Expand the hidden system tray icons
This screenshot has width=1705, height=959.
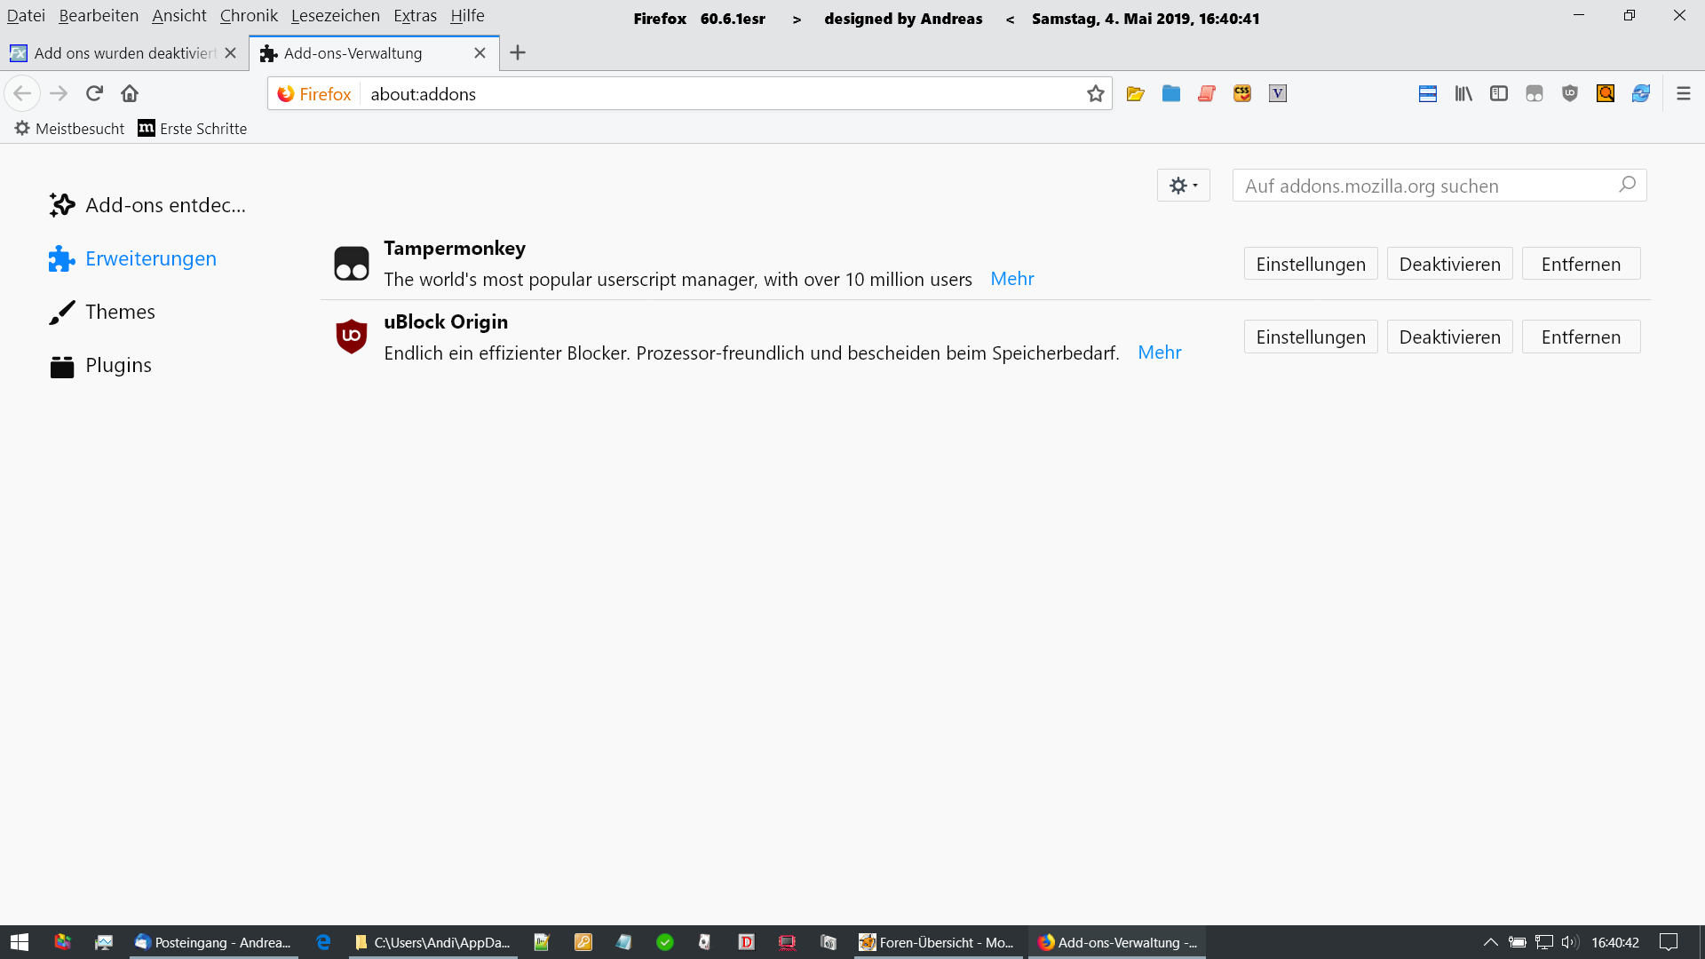click(1490, 942)
